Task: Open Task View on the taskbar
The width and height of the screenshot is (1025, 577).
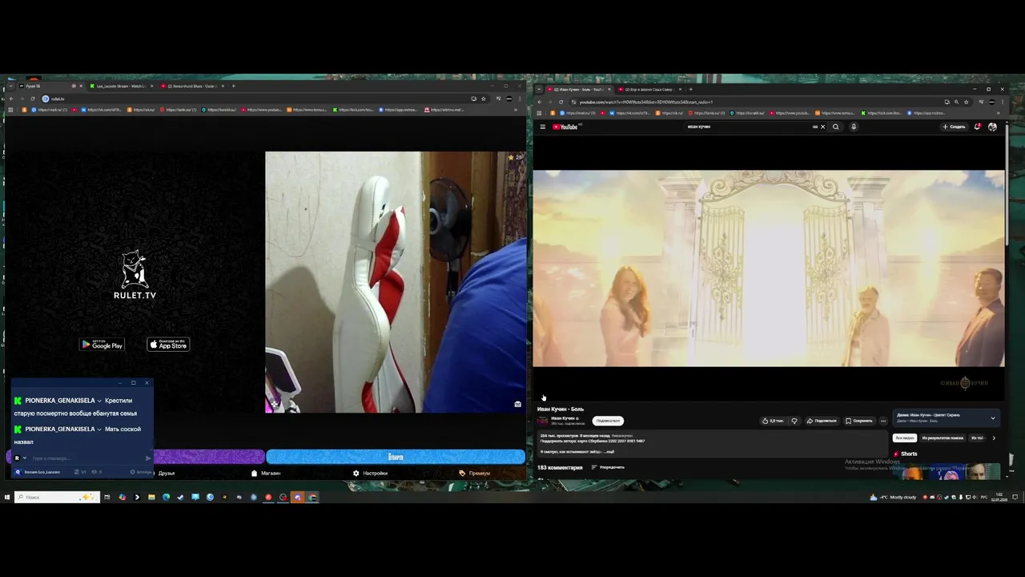Action: (x=107, y=497)
